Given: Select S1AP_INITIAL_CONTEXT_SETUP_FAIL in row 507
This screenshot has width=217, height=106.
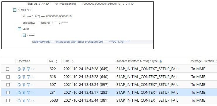Looking at the screenshot, I should coord(147,85).
